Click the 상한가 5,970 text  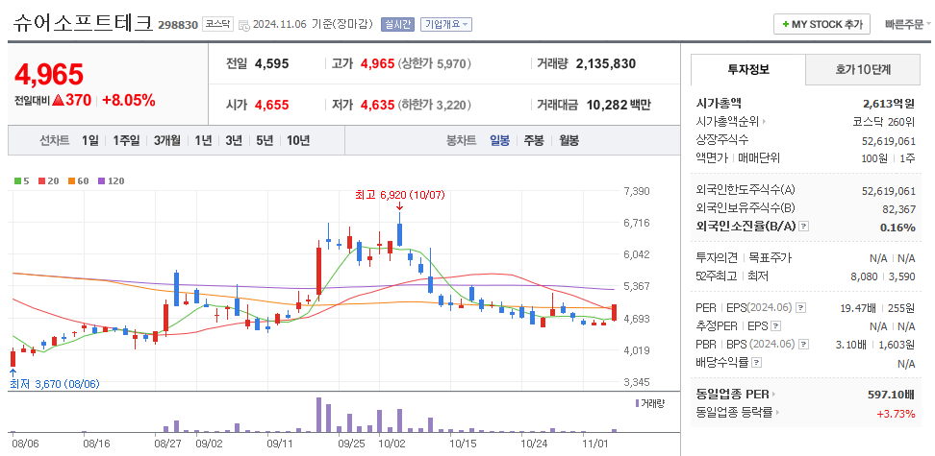[436, 63]
